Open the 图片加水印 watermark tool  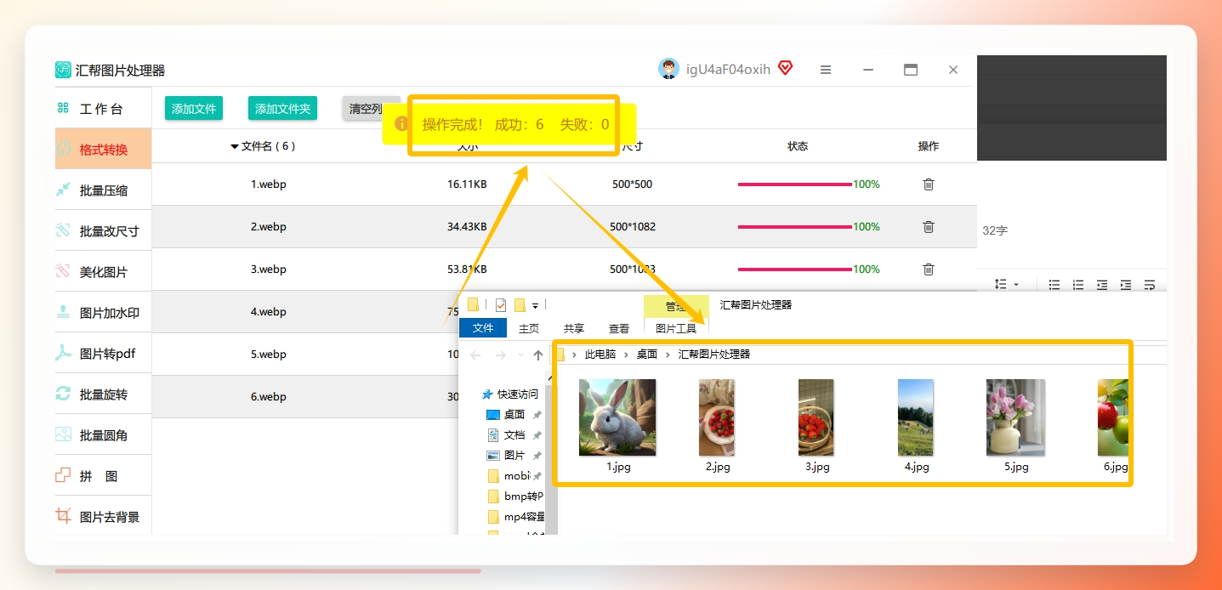(x=103, y=313)
